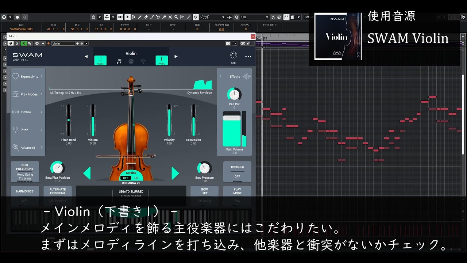This screenshot has height=263, width=467.
Task: Click the Effects waveform icon
Action: (x=247, y=76)
